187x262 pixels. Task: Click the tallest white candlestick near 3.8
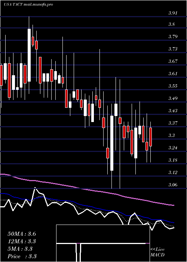(x=29, y=55)
